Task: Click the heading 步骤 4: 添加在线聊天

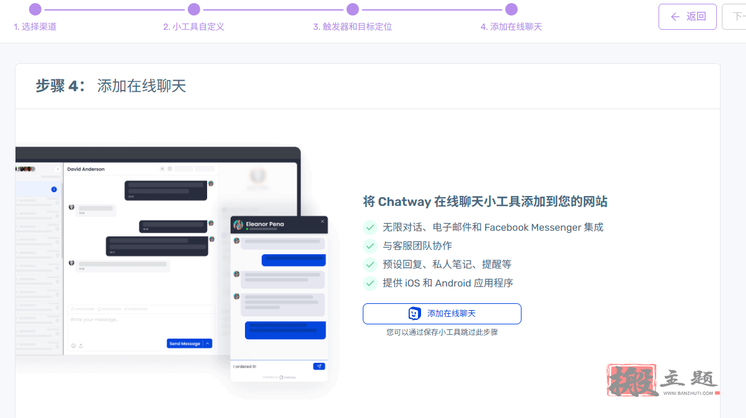Action: pos(110,86)
